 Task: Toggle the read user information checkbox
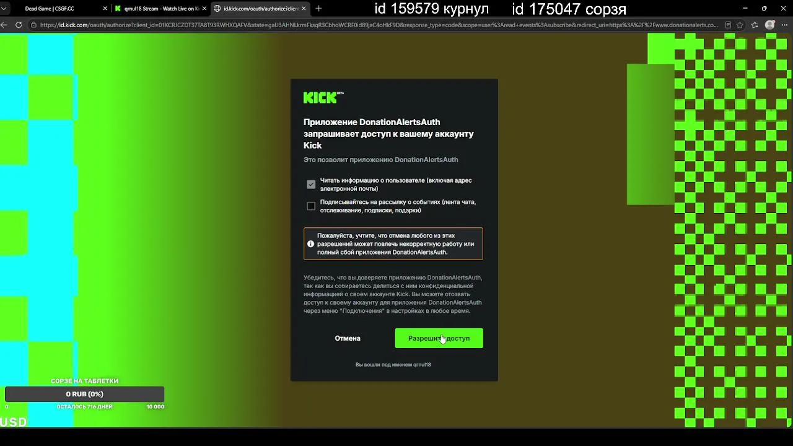click(311, 185)
